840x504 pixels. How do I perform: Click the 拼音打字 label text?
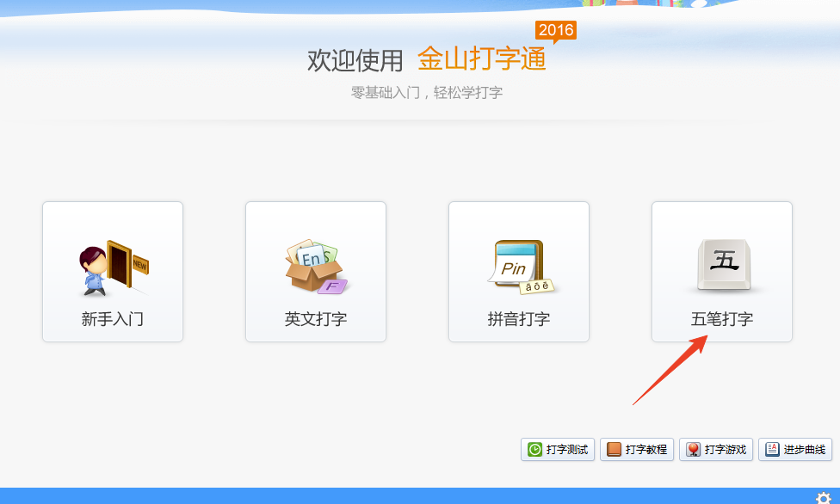[x=519, y=319]
